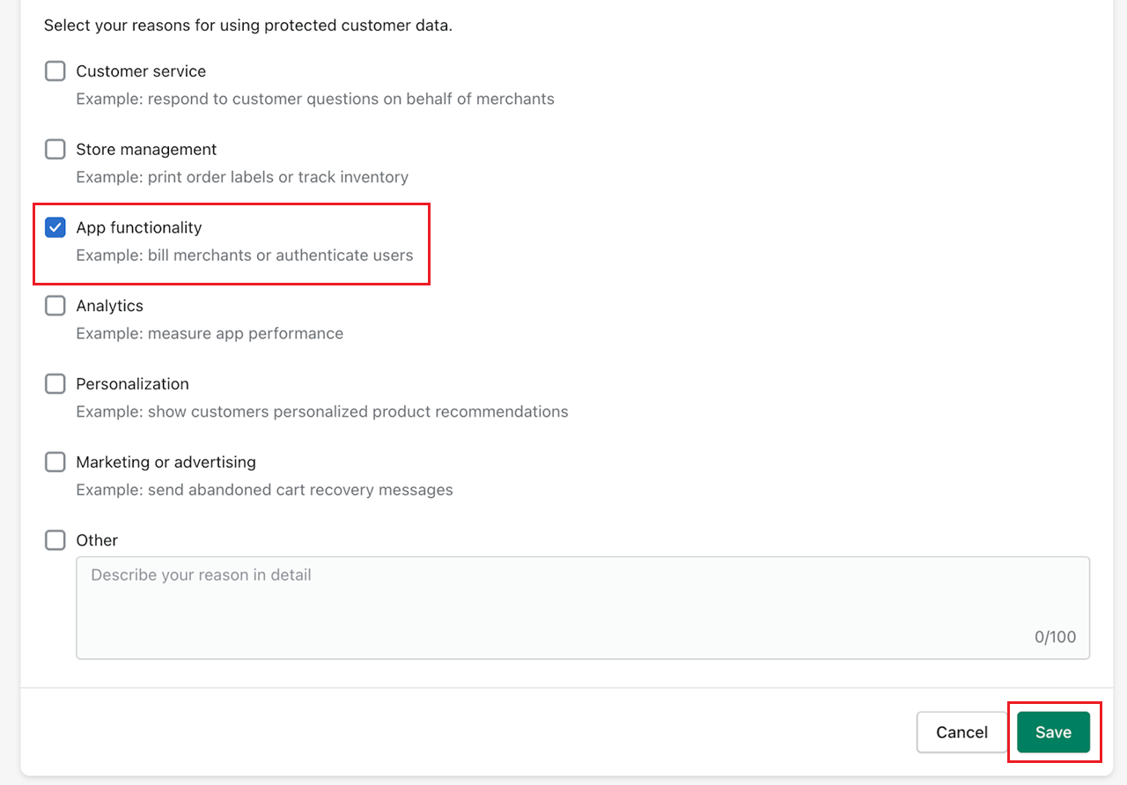Viewport: 1127px width, 785px height.
Task: Click the 'Analytics' label text
Action: [x=109, y=306]
